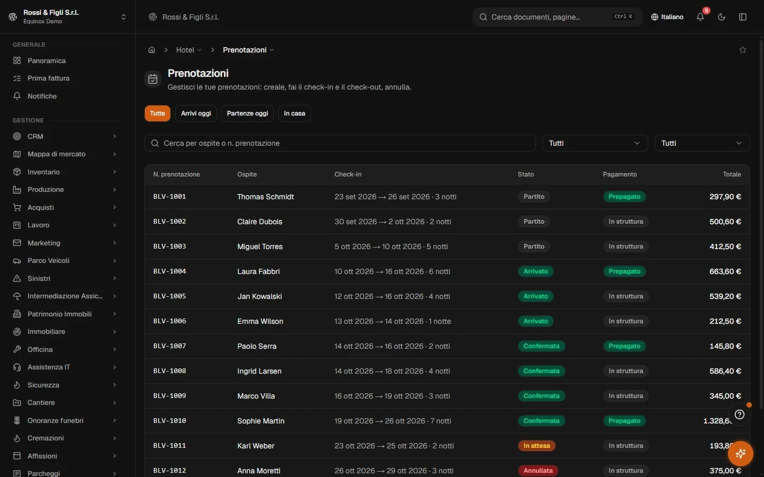This screenshot has width=764, height=477.
Task: Open the Rossi & Figli company switcher
Action: tap(67, 17)
